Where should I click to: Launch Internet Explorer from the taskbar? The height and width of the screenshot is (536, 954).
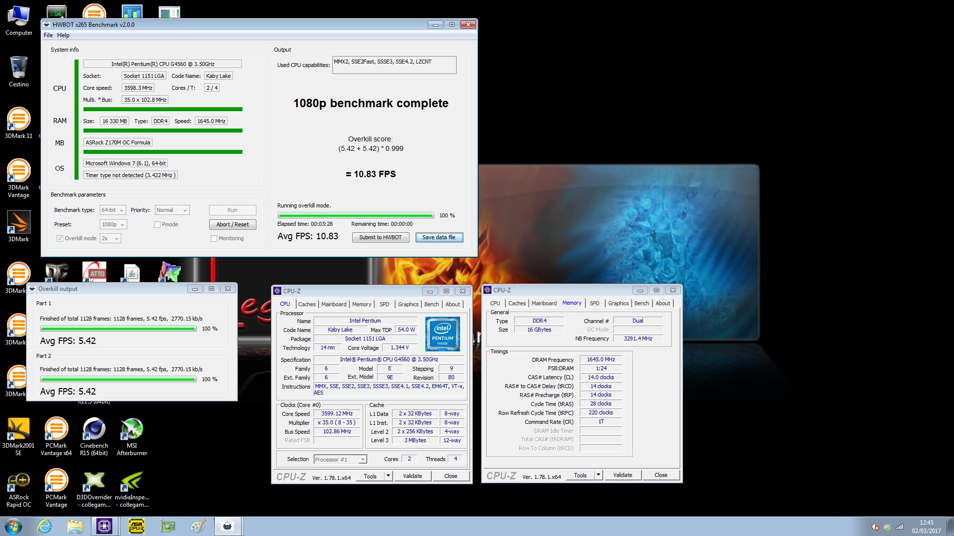(45, 526)
